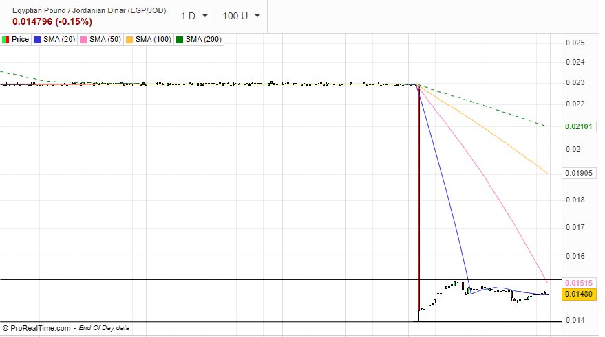
Task: Toggle the Price legend entry
Action: 15,39
